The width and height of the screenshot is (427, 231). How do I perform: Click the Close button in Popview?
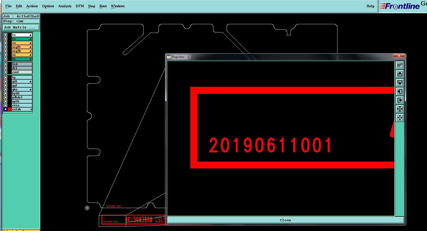pos(285,220)
